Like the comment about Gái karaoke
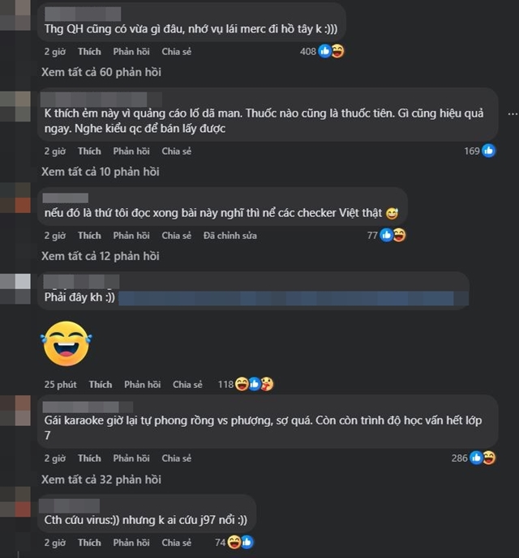519x558 pixels. point(89,458)
